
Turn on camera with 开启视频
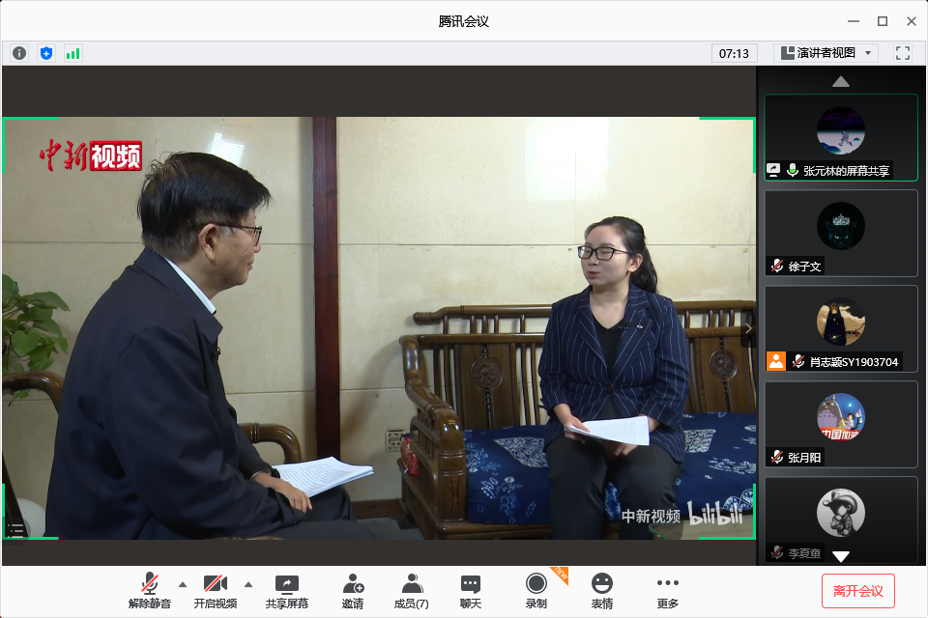[215, 590]
